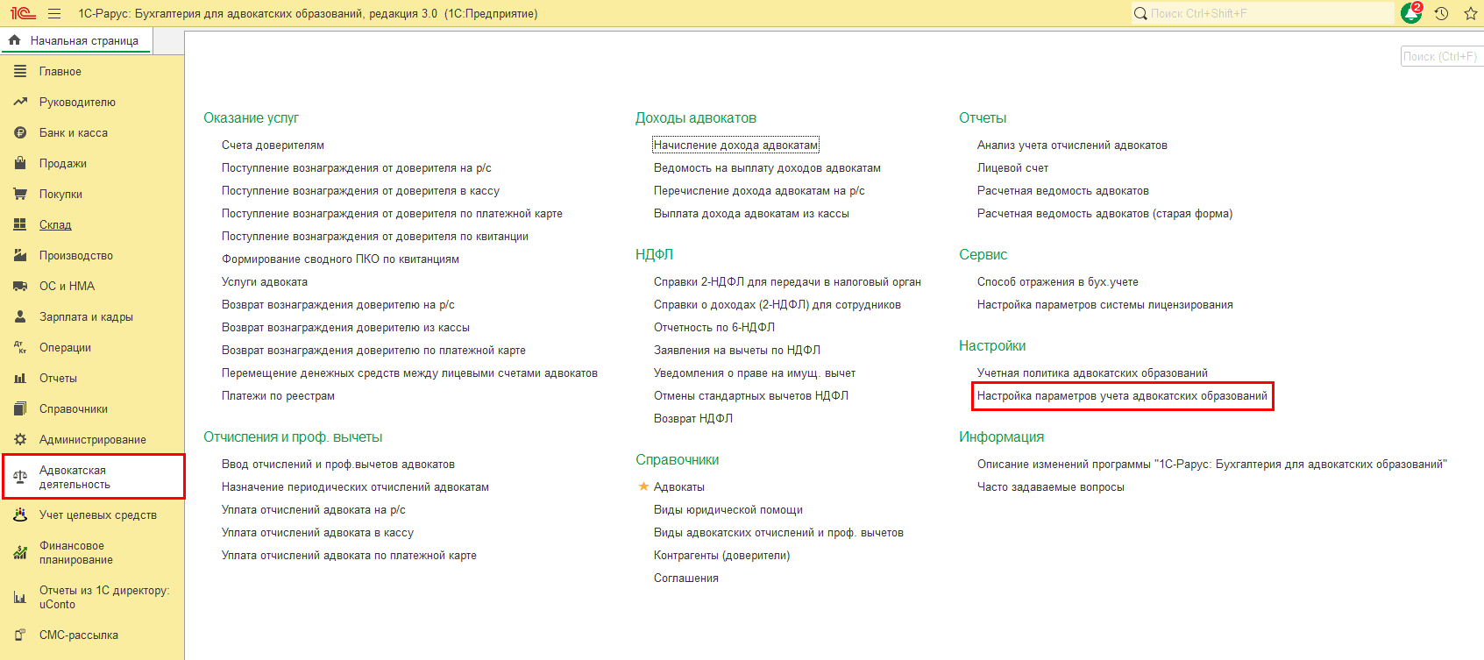The image size is (1484, 660).
Task: Click the СМС-рассылка icon
Action: point(20,635)
